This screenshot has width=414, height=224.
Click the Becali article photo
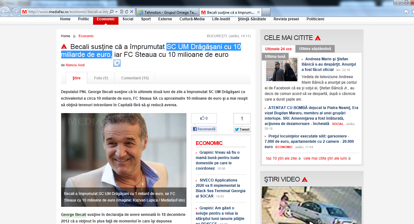tap(124, 160)
